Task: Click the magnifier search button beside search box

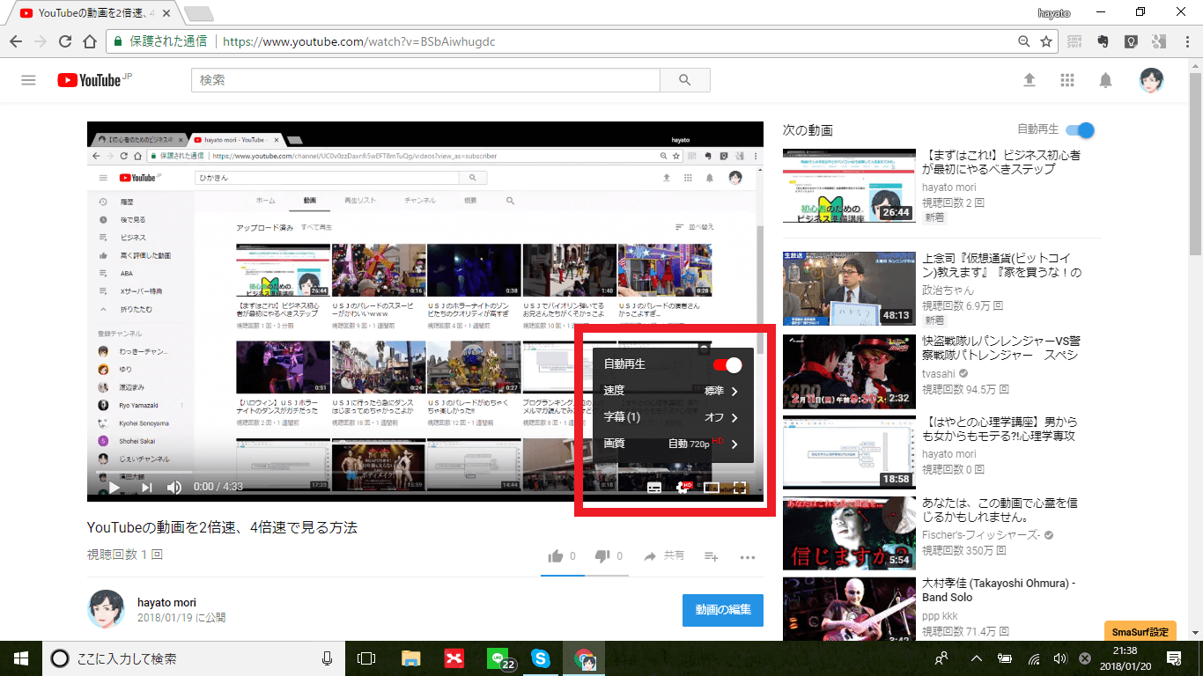Action: (685, 80)
